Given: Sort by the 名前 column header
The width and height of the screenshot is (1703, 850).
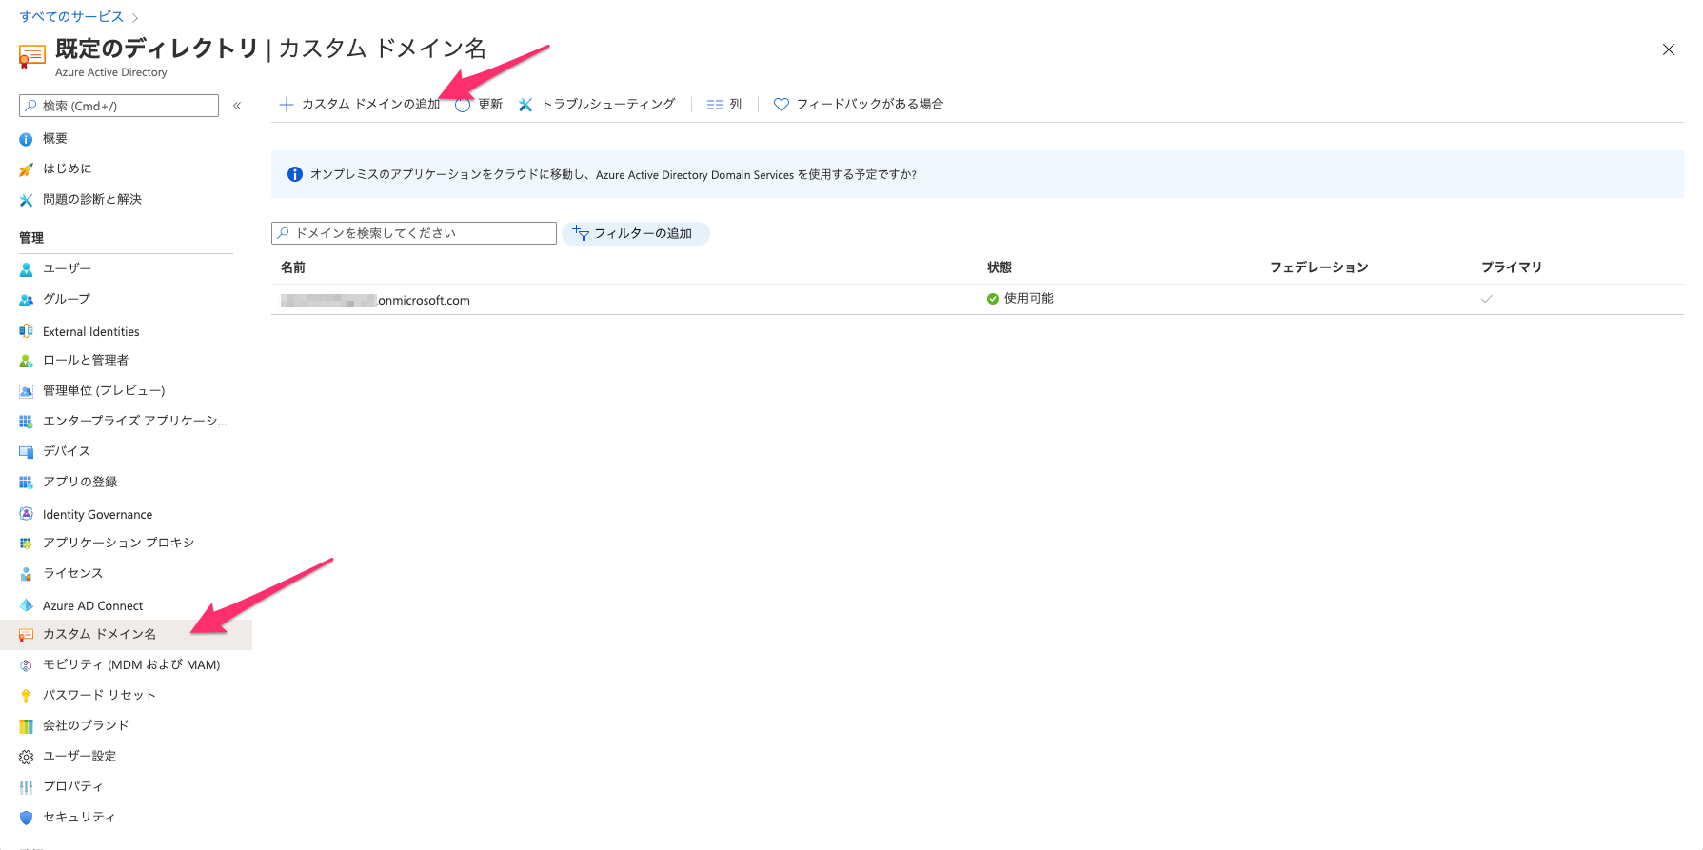Looking at the screenshot, I should click(x=293, y=267).
